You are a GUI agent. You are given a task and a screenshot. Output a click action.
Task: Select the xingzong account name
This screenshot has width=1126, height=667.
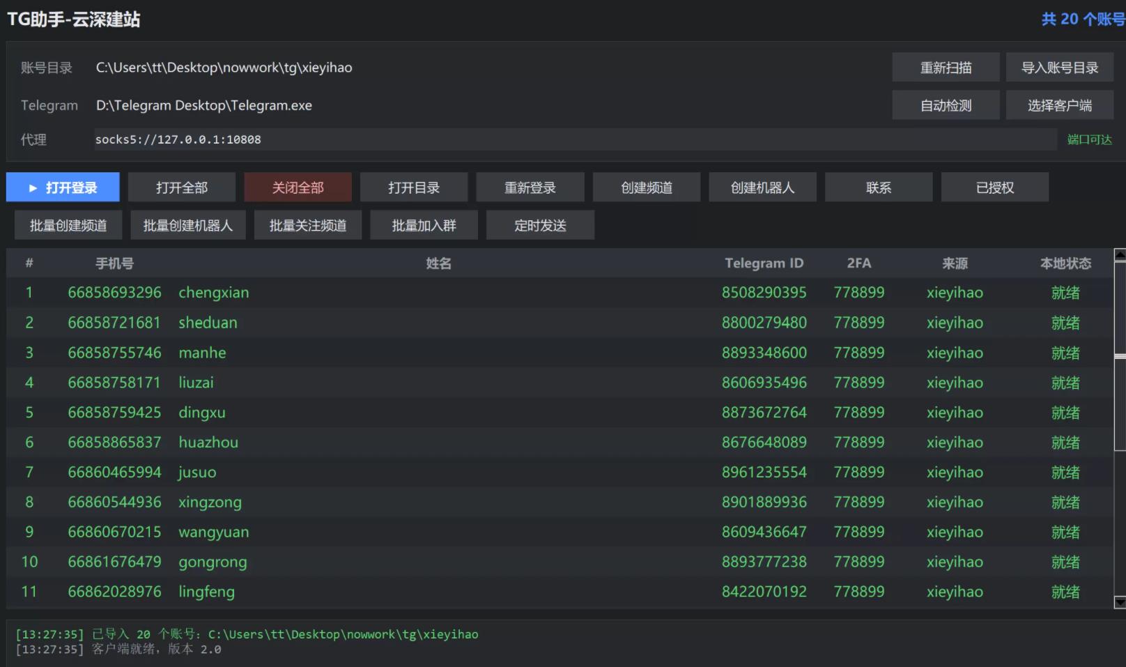click(x=210, y=503)
